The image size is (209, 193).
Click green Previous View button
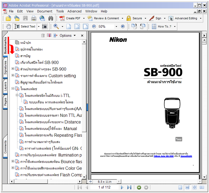(x=139, y=187)
